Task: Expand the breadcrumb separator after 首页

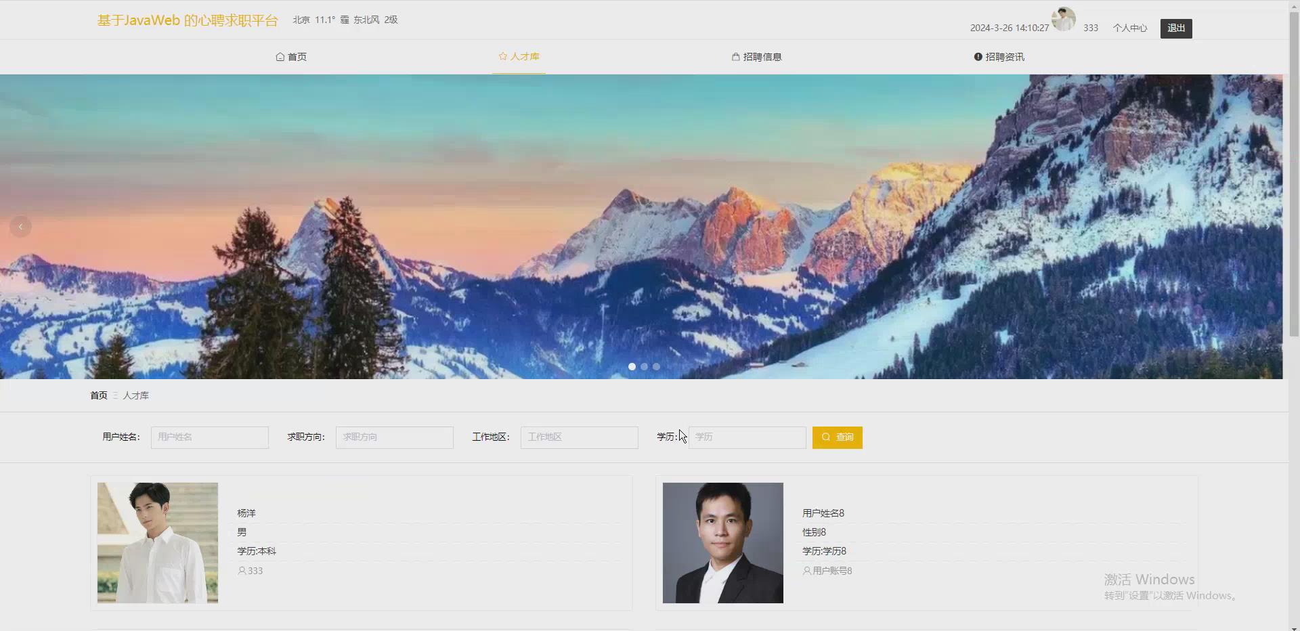Action: 114,395
